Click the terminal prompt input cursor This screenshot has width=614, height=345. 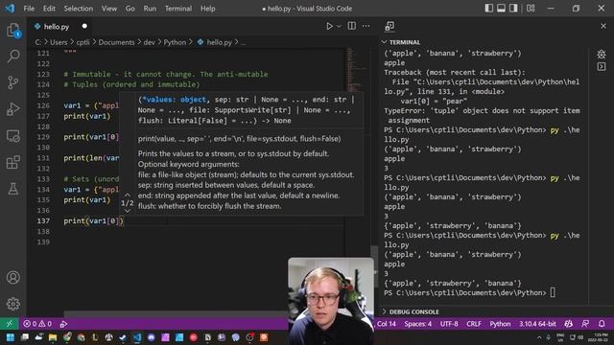553,292
